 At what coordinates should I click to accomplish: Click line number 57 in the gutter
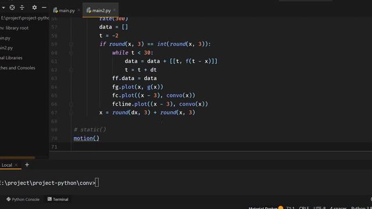click(54, 27)
